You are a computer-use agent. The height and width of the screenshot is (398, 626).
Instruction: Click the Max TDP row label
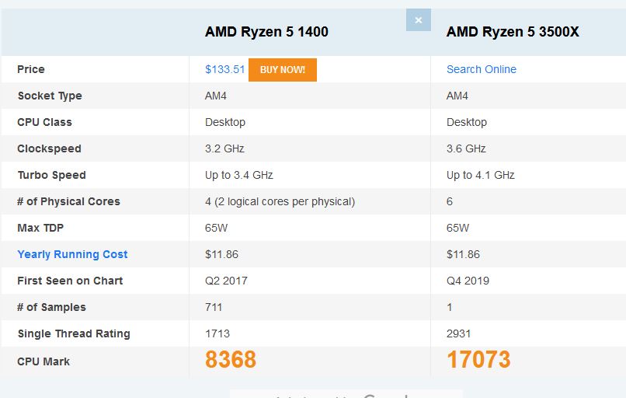coord(40,228)
